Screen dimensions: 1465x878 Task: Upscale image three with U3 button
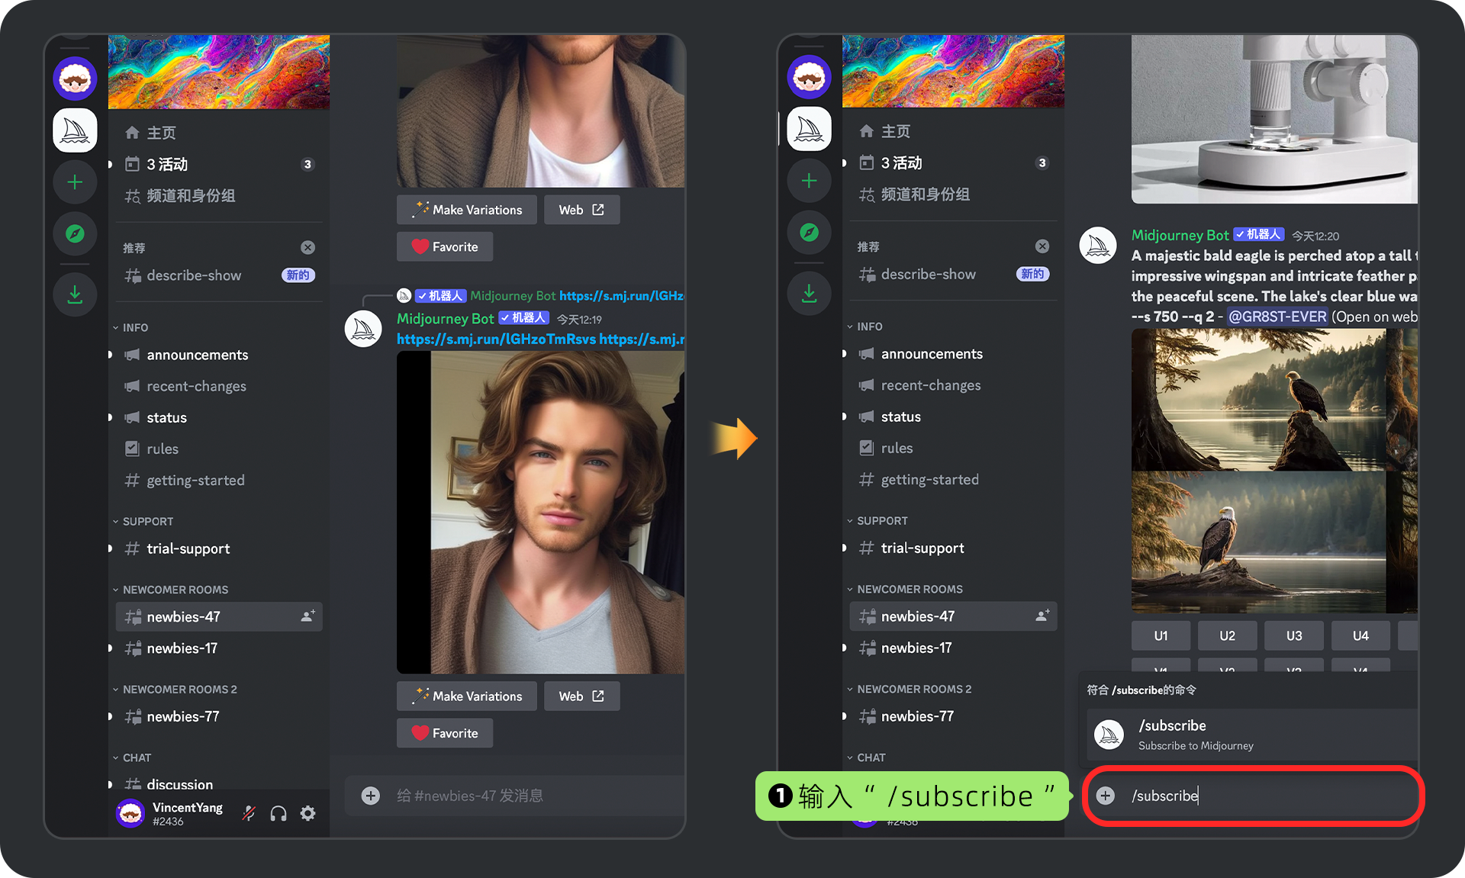1294,635
